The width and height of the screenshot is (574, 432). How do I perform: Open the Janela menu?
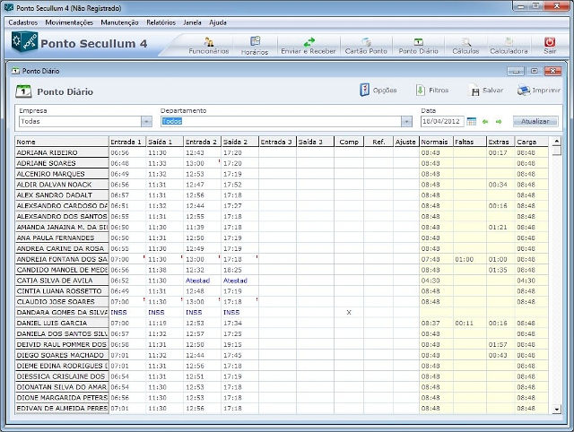tap(192, 22)
